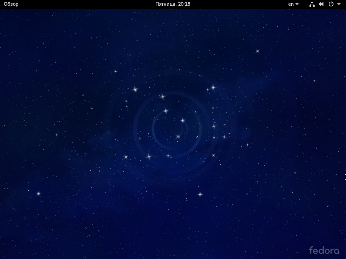Screen dimensions: 346x259
Task: Expand the system menu arrow beside power icon
Action: tap(339, 4)
